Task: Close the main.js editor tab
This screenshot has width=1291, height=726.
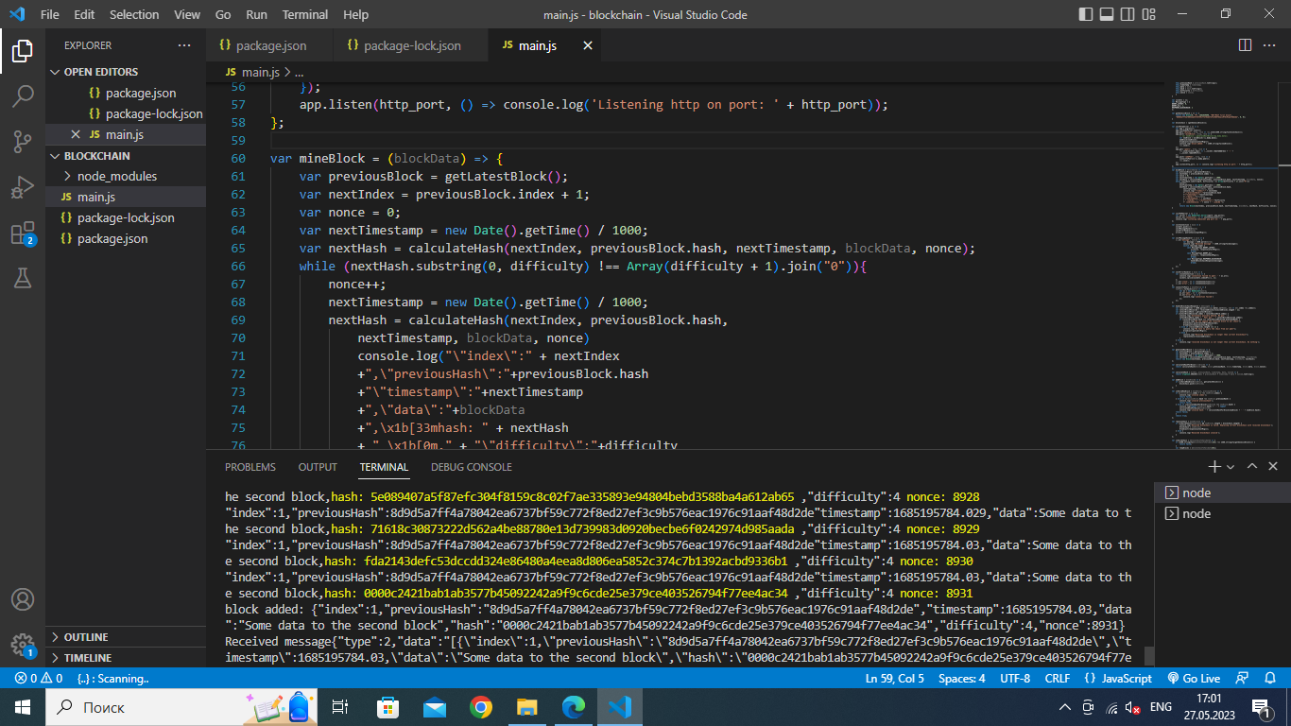Action: point(587,45)
